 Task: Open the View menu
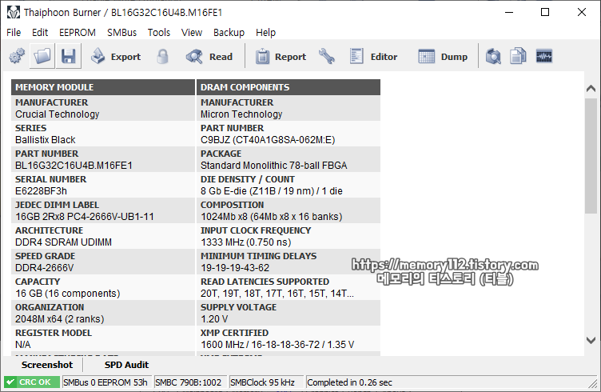point(192,33)
